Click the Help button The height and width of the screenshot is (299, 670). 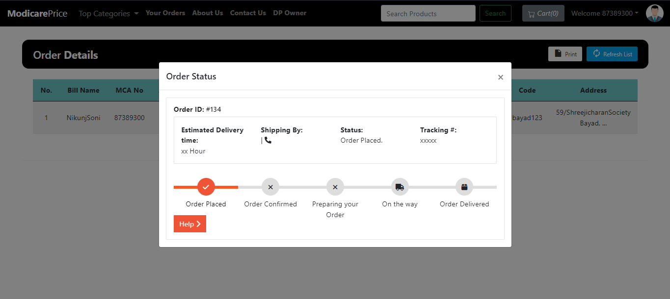click(190, 224)
